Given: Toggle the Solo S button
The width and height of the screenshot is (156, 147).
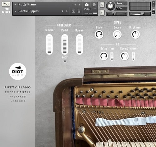Looking at the screenshot, I should (x=102, y=5).
